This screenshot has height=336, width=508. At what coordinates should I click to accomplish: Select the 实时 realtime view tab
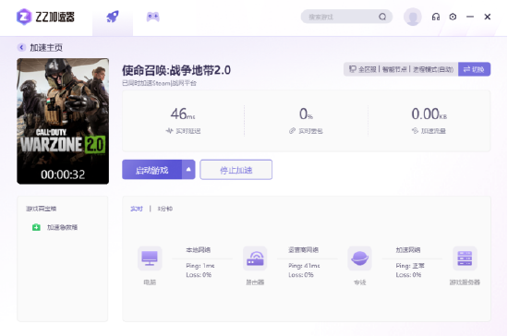pyautogui.click(x=137, y=209)
